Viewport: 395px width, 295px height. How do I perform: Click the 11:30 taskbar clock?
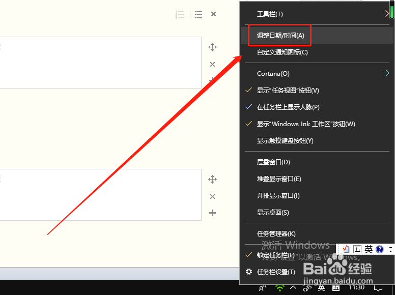[357, 288]
